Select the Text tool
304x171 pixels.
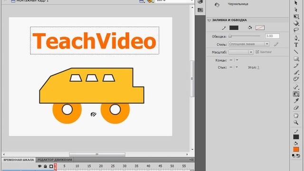[x=296, y=45]
